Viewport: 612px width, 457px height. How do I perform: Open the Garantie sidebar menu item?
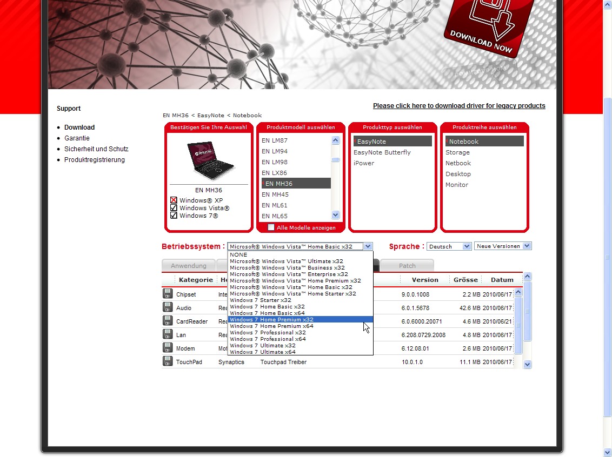(x=77, y=138)
